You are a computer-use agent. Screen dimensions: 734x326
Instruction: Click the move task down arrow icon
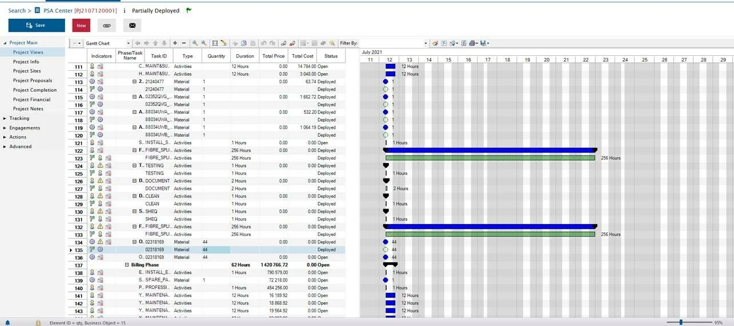click(x=164, y=43)
